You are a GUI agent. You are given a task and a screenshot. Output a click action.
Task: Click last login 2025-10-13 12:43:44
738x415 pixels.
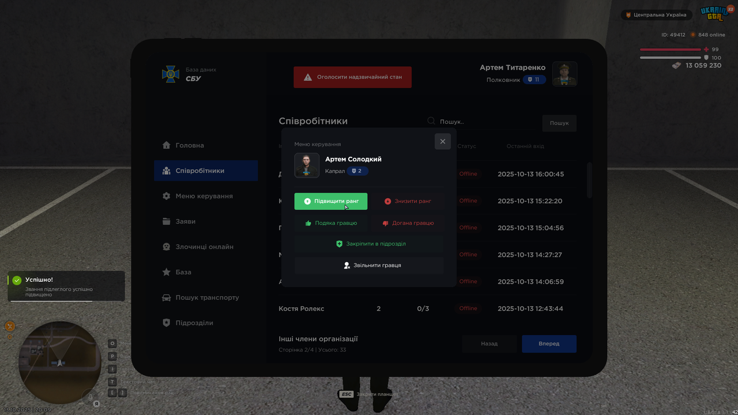tap(530, 308)
